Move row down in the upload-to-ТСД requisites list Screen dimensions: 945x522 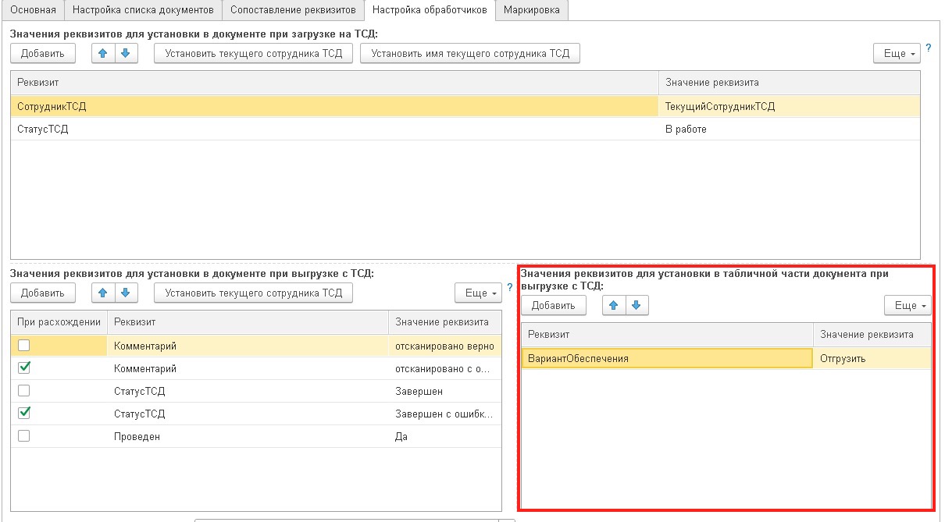click(125, 53)
